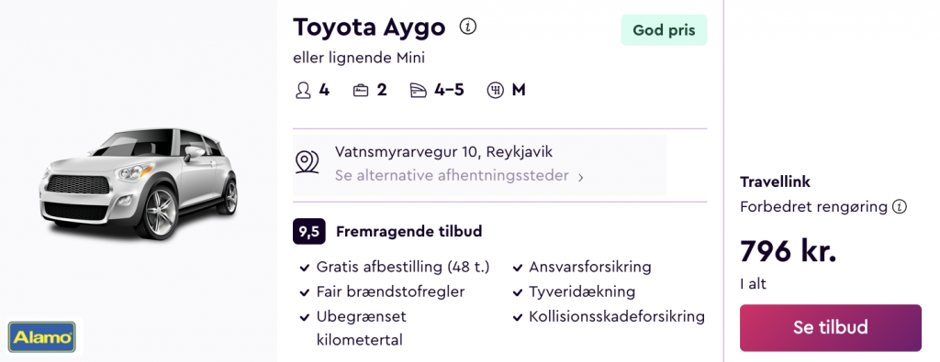Click the info icon next to Toyota Aygo

click(x=467, y=27)
